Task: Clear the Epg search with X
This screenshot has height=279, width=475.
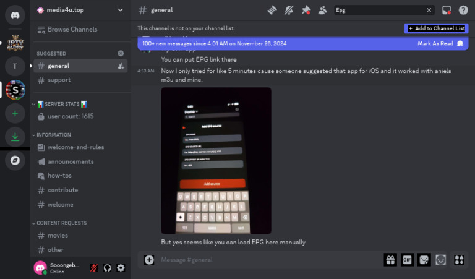Action: (429, 11)
